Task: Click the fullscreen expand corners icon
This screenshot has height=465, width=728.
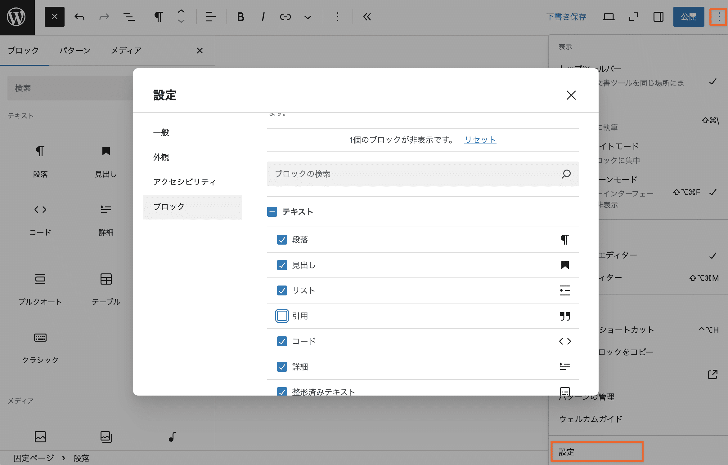Action: point(633,17)
